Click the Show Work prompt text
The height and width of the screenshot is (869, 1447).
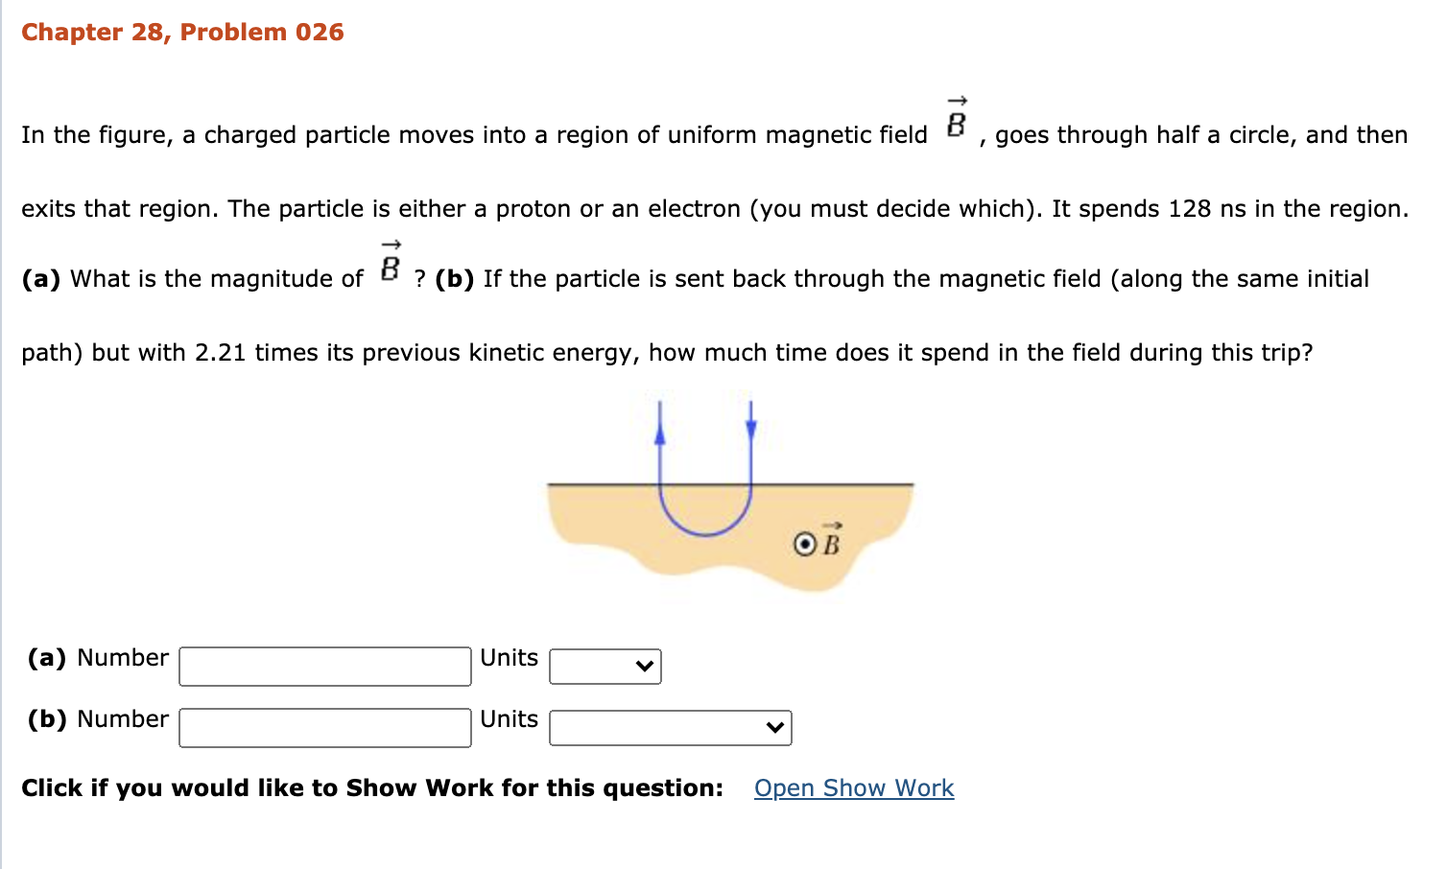coord(370,787)
